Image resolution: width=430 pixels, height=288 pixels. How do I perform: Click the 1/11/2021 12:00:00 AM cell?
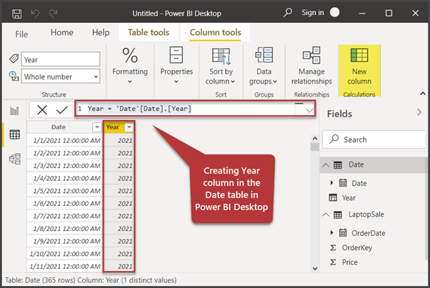pos(65,267)
